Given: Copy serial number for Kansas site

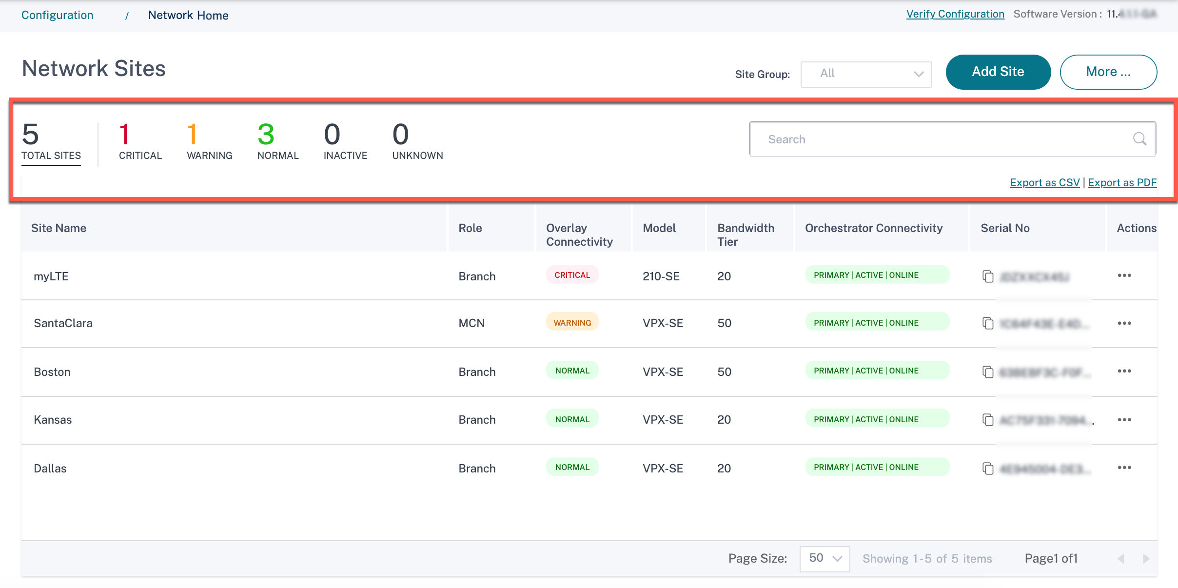Looking at the screenshot, I should coord(988,420).
